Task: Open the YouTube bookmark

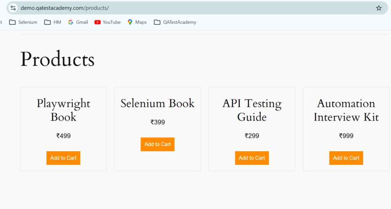Action: pyautogui.click(x=107, y=22)
